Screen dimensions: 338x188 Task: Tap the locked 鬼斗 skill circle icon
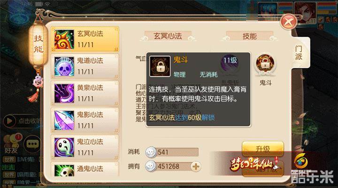(x=265, y=64)
